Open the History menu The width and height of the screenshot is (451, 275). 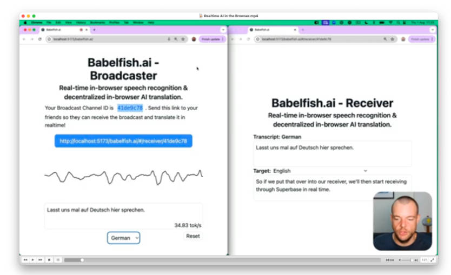point(81,22)
